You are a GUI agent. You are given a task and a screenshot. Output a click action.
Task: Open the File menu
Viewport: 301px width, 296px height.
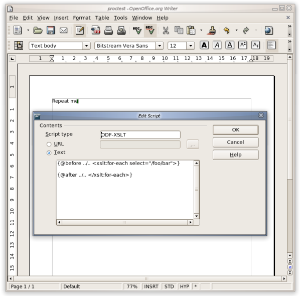tap(14, 18)
